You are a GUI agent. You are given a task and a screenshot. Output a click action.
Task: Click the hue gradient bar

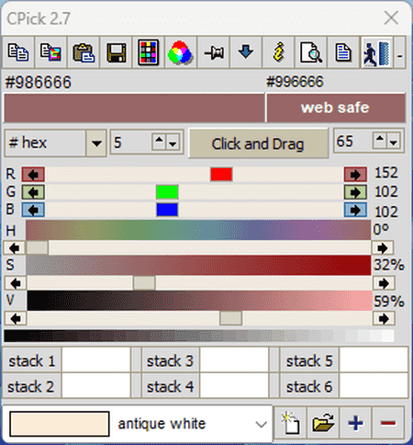198,230
